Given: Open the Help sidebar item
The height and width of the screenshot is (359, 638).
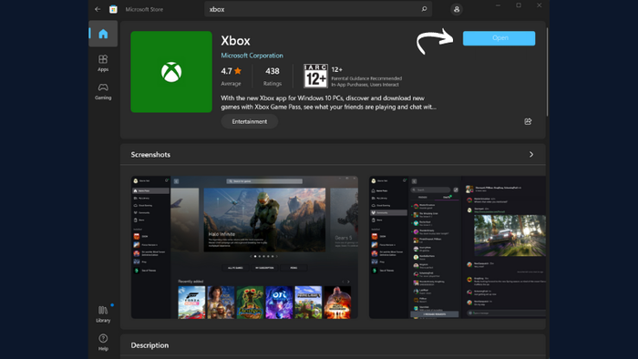Looking at the screenshot, I should click(103, 342).
